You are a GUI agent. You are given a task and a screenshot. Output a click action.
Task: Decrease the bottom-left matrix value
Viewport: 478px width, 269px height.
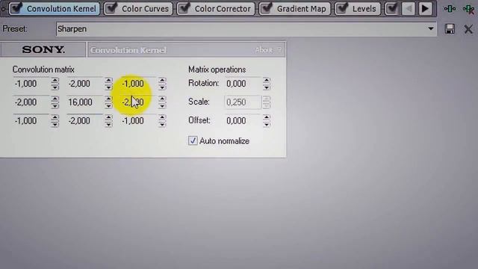point(55,124)
